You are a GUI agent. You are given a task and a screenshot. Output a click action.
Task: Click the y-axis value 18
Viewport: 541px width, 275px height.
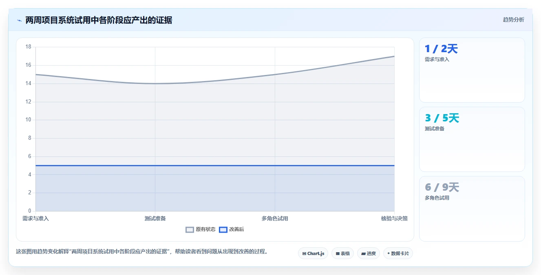click(29, 47)
